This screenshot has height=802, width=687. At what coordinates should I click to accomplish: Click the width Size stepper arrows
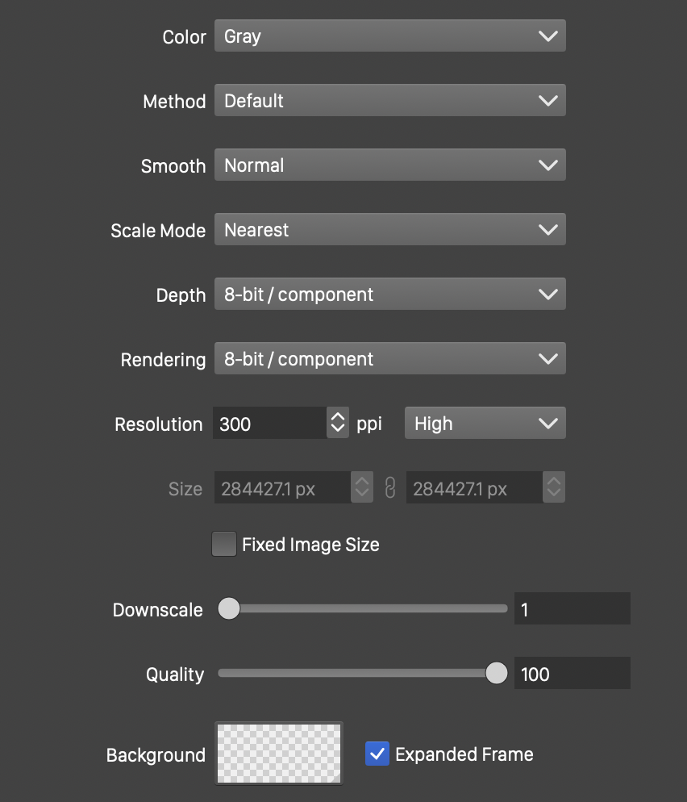pyautogui.click(x=362, y=487)
